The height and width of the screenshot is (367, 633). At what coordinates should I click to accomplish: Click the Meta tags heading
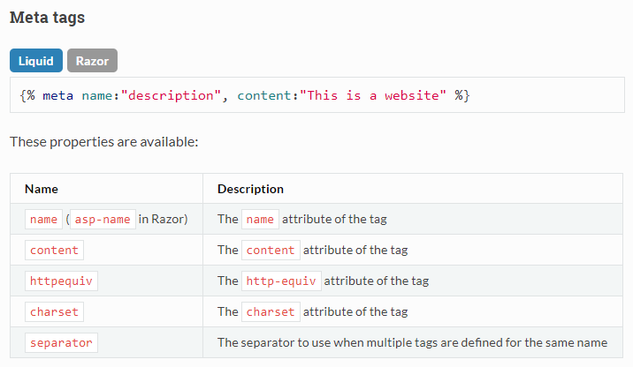pos(47,18)
